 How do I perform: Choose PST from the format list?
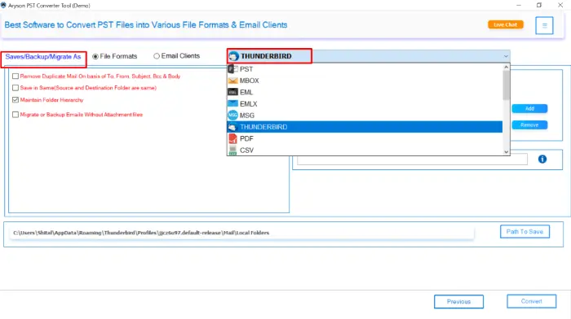pos(365,69)
